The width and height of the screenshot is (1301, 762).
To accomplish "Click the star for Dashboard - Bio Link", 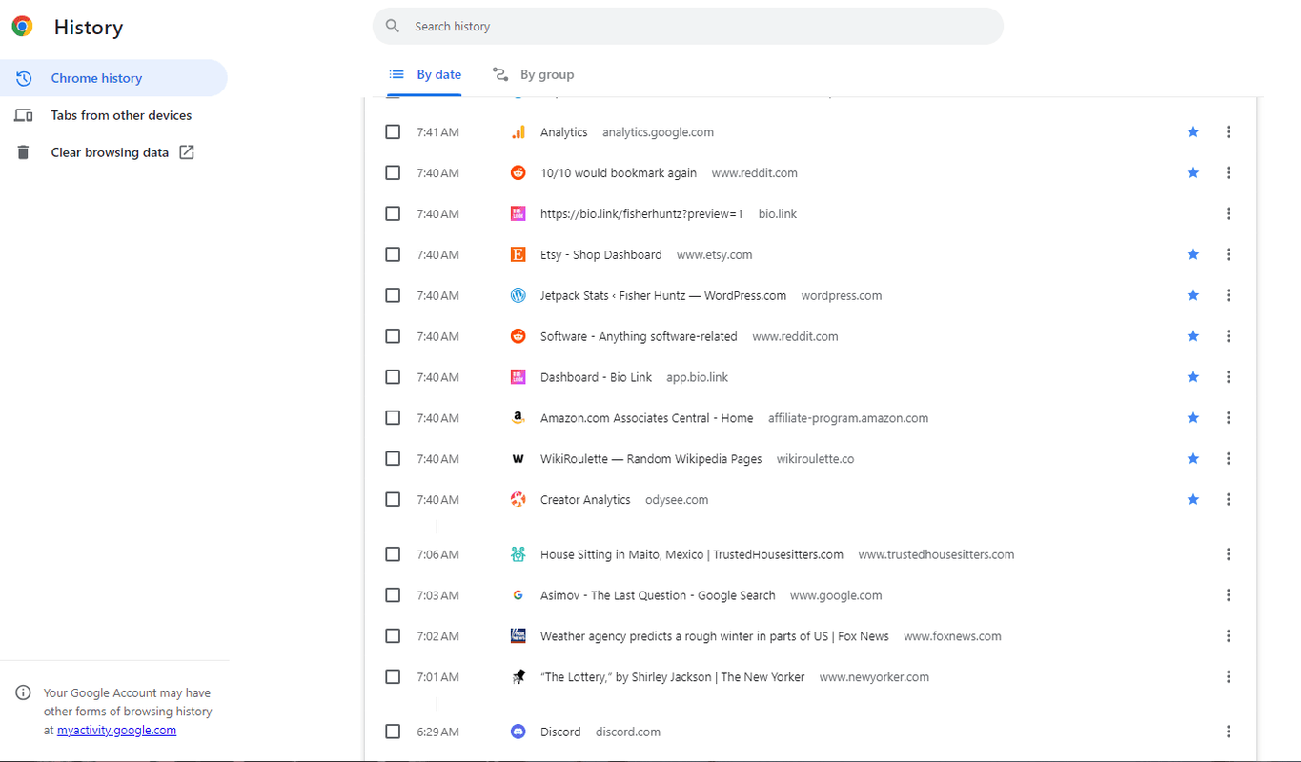I will pos(1193,377).
